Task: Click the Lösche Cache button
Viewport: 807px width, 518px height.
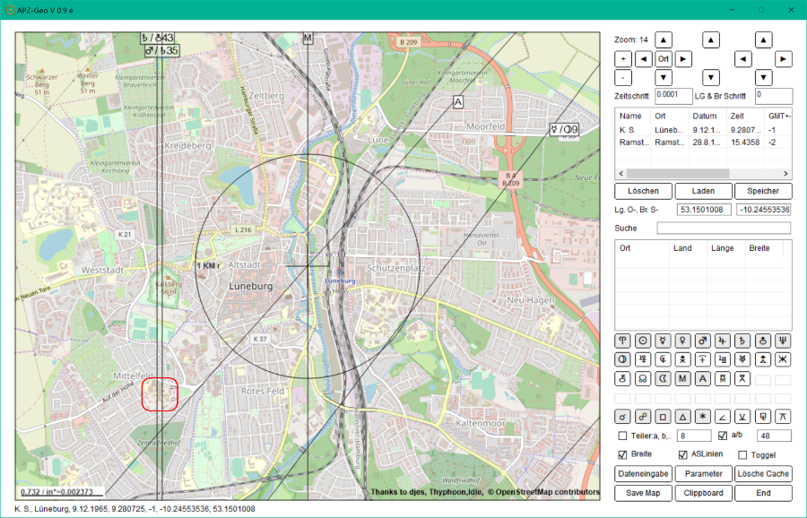Action: [x=763, y=474]
